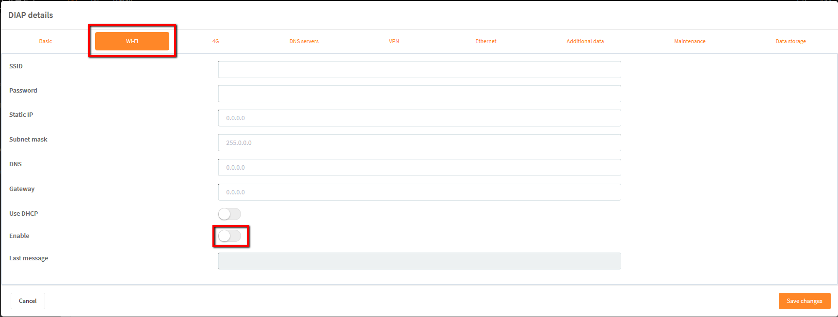Viewport: 838px width, 317px height.
Task: Click the Password label
Action: [23, 90]
